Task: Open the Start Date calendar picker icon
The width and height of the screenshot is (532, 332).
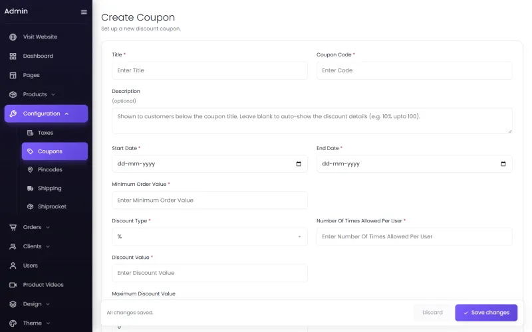Action: point(299,164)
